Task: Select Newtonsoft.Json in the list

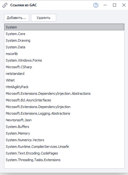Action: click(64, 120)
